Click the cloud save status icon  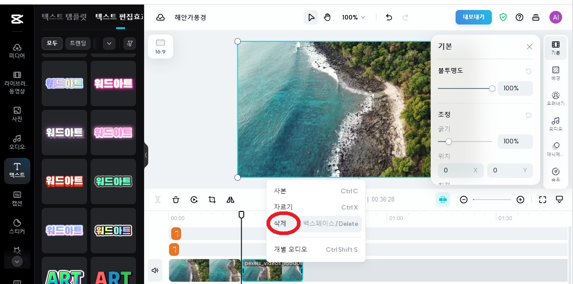tap(160, 17)
